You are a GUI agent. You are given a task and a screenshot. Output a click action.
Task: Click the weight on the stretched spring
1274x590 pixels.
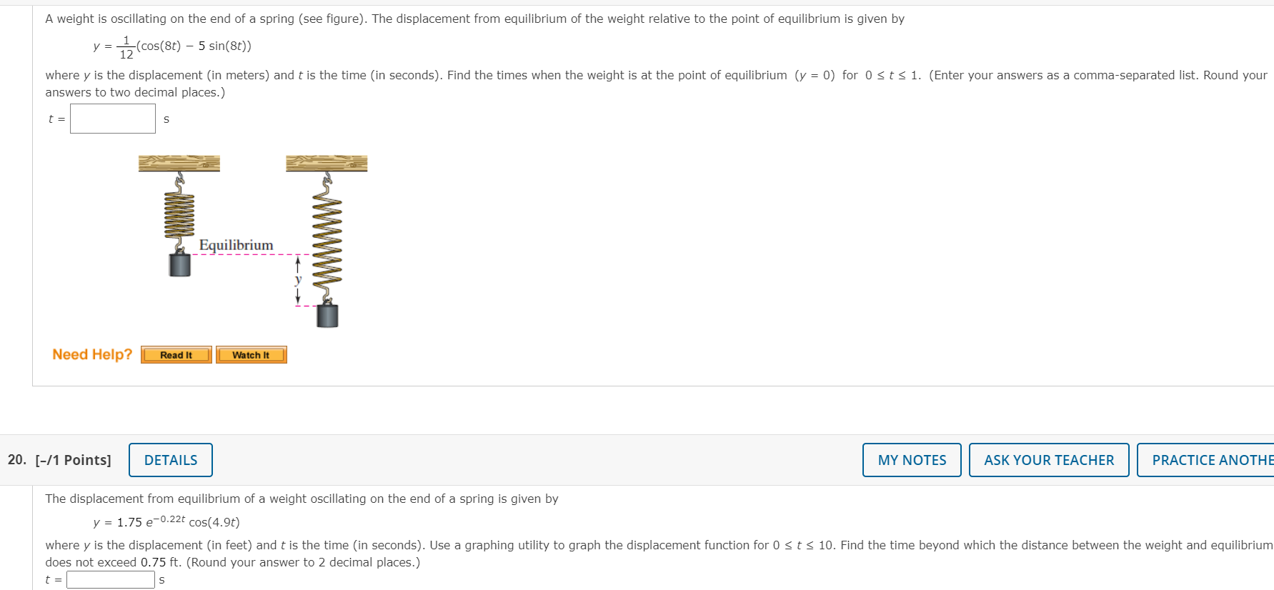click(x=327, y=314)
